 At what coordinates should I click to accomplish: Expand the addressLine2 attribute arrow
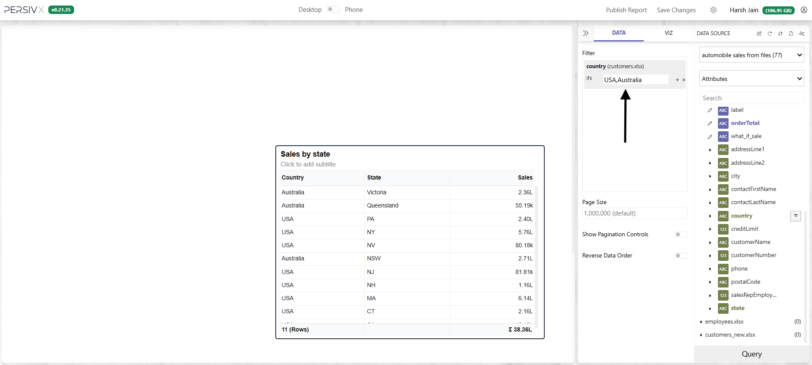point(710,163)
